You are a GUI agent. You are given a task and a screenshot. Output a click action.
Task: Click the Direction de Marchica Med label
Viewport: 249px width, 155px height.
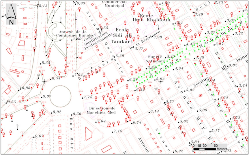[101, 110]
